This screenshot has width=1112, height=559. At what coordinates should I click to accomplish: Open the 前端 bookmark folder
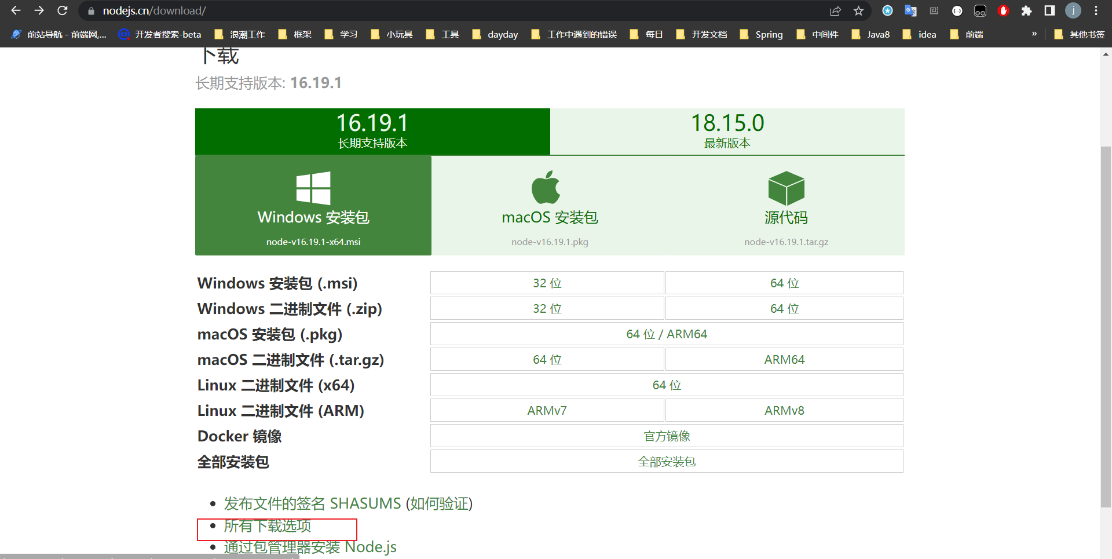(x=967, y=34)
